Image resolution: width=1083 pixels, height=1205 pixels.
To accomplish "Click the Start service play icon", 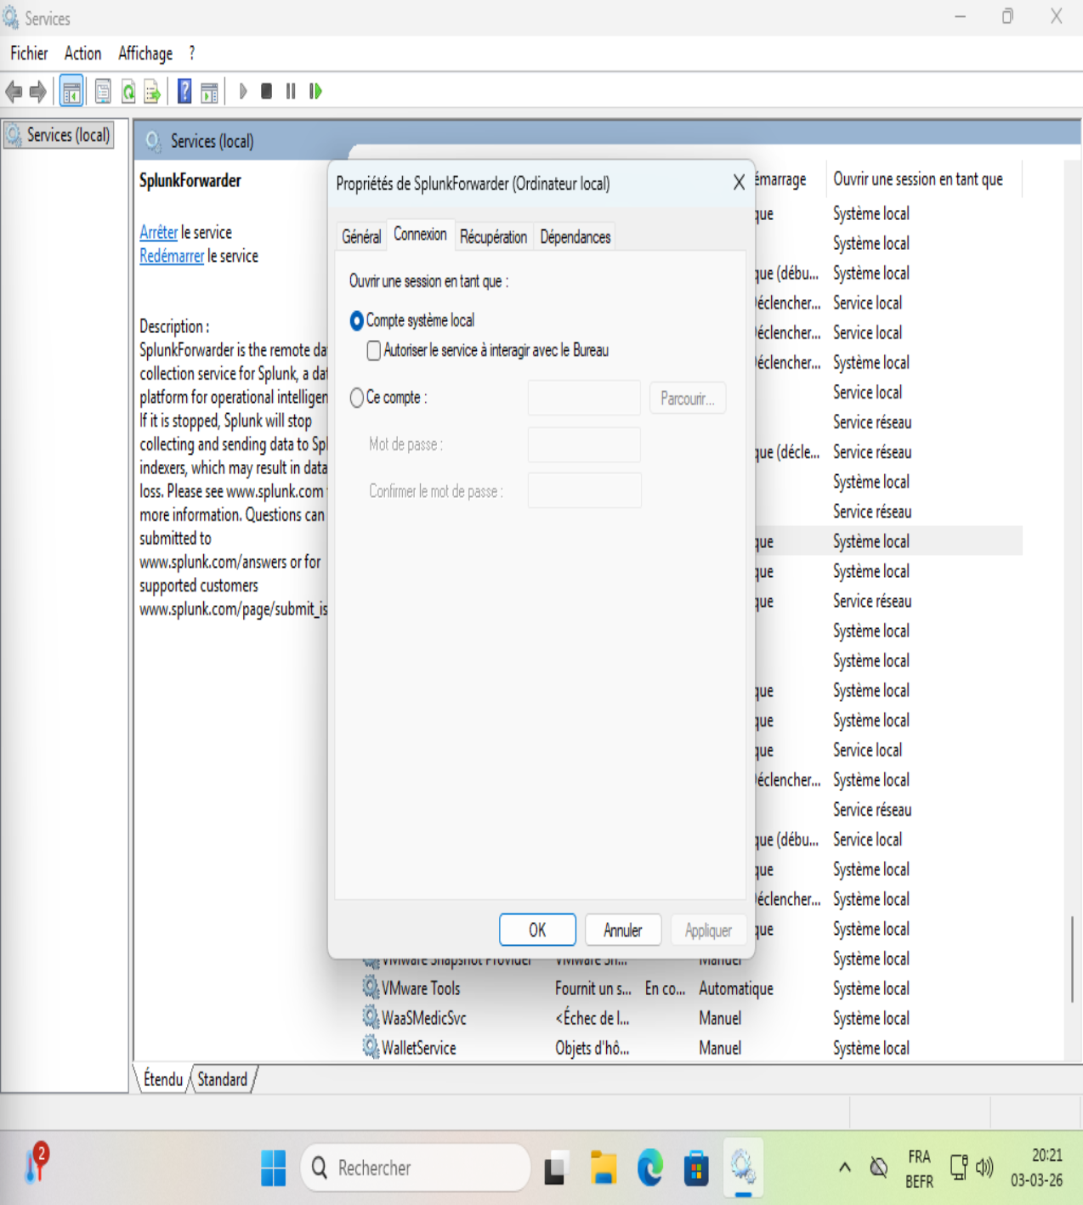I will click(x=243, y=91).
